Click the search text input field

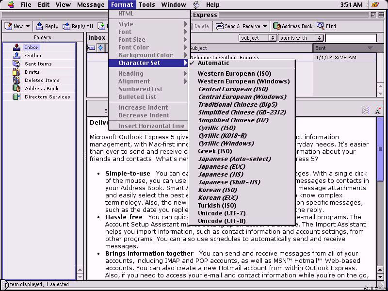351,38
